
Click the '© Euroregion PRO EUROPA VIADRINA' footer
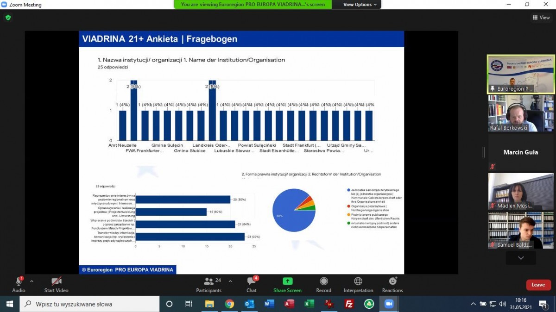(127, 269)
